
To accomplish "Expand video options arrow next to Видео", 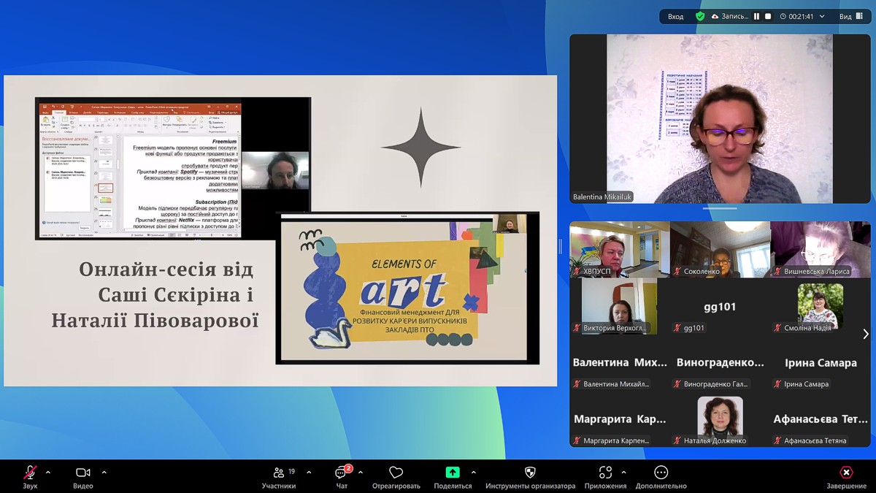I will 104,473.
